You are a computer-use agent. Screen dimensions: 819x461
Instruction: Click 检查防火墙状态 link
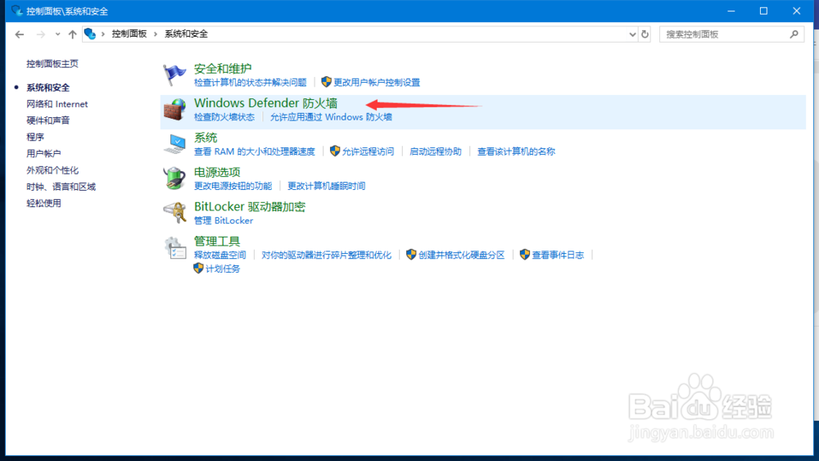[224, 117]
